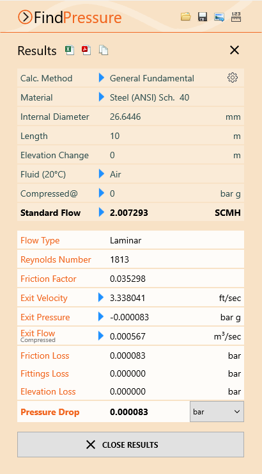This screenshot has height=474, width=262.
Task: Click the bold Pressure Drop value
Action: pos(128,412)
